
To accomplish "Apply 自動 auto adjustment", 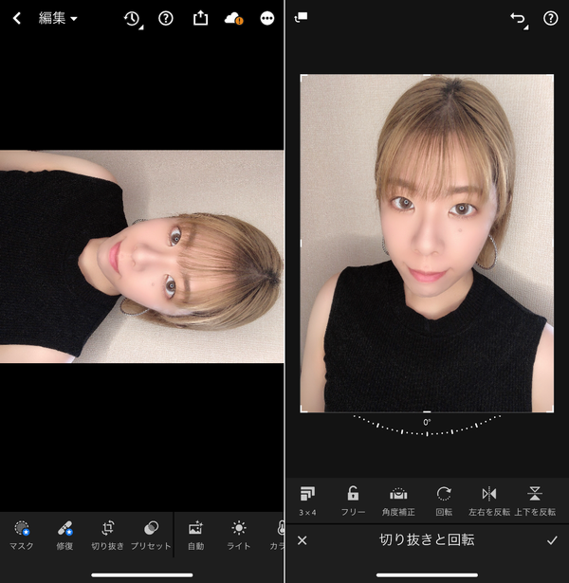I will click(195, 535).
